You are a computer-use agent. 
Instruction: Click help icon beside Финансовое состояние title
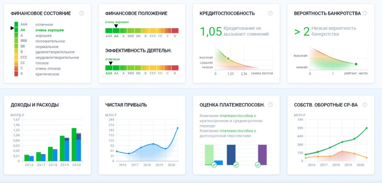[x=81, y=13]
